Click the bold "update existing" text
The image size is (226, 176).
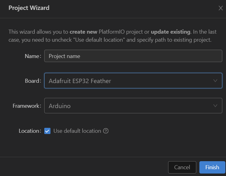coord(171,32)
